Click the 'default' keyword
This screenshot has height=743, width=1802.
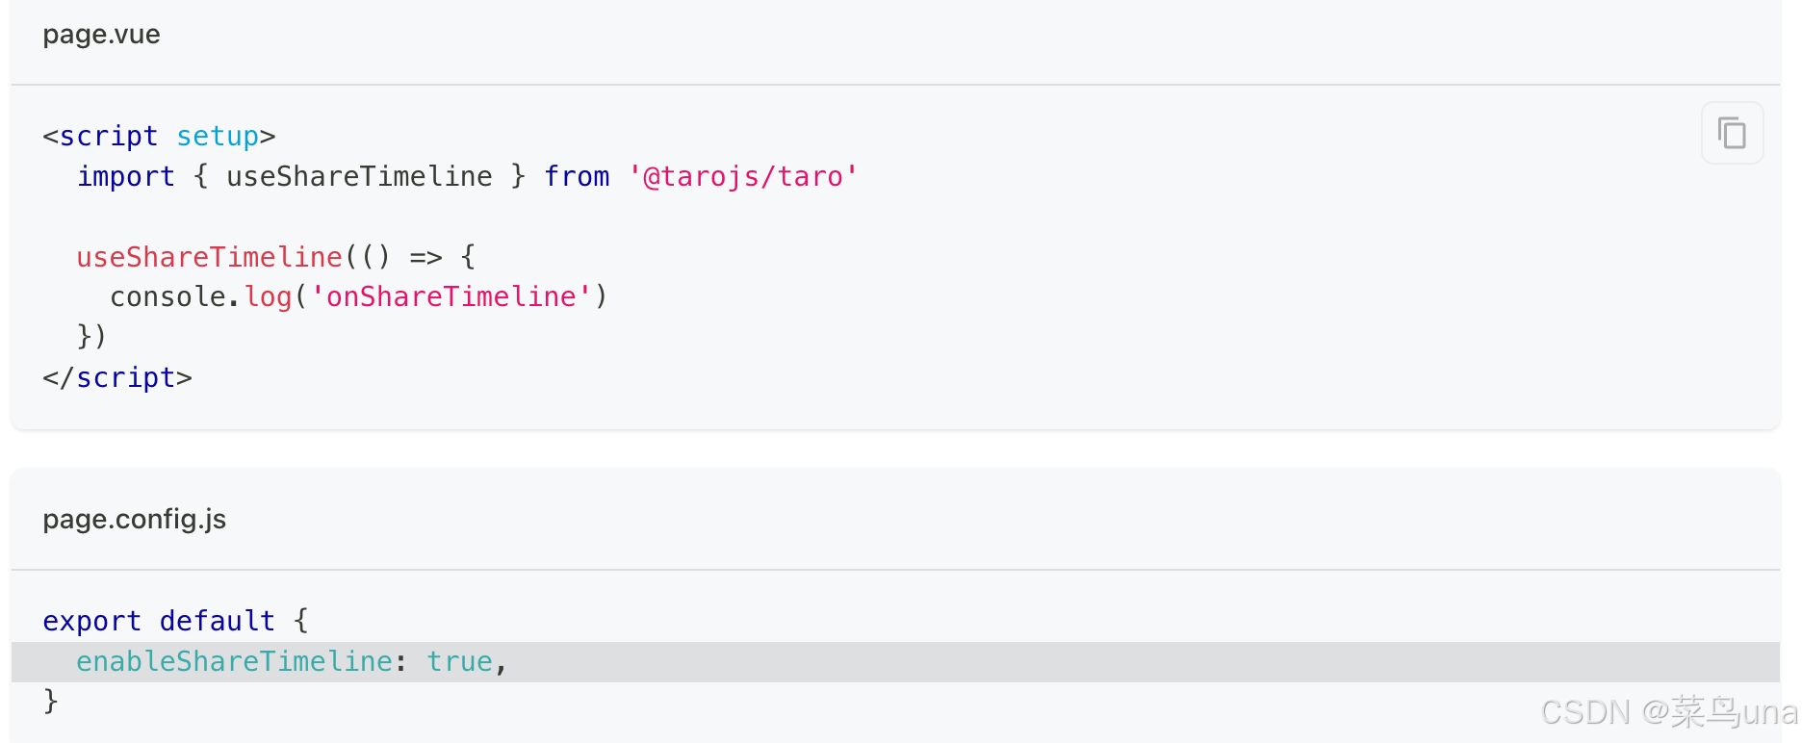pyautogui.click(x=218, y=622)
